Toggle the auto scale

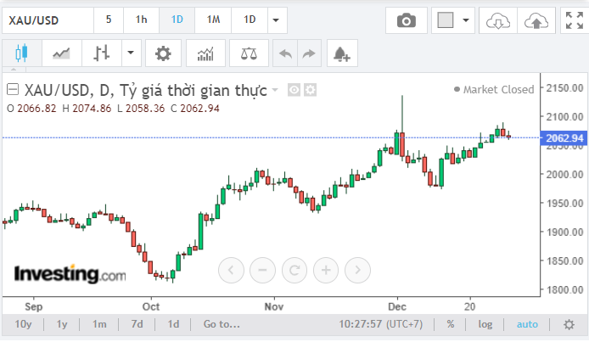527,324
